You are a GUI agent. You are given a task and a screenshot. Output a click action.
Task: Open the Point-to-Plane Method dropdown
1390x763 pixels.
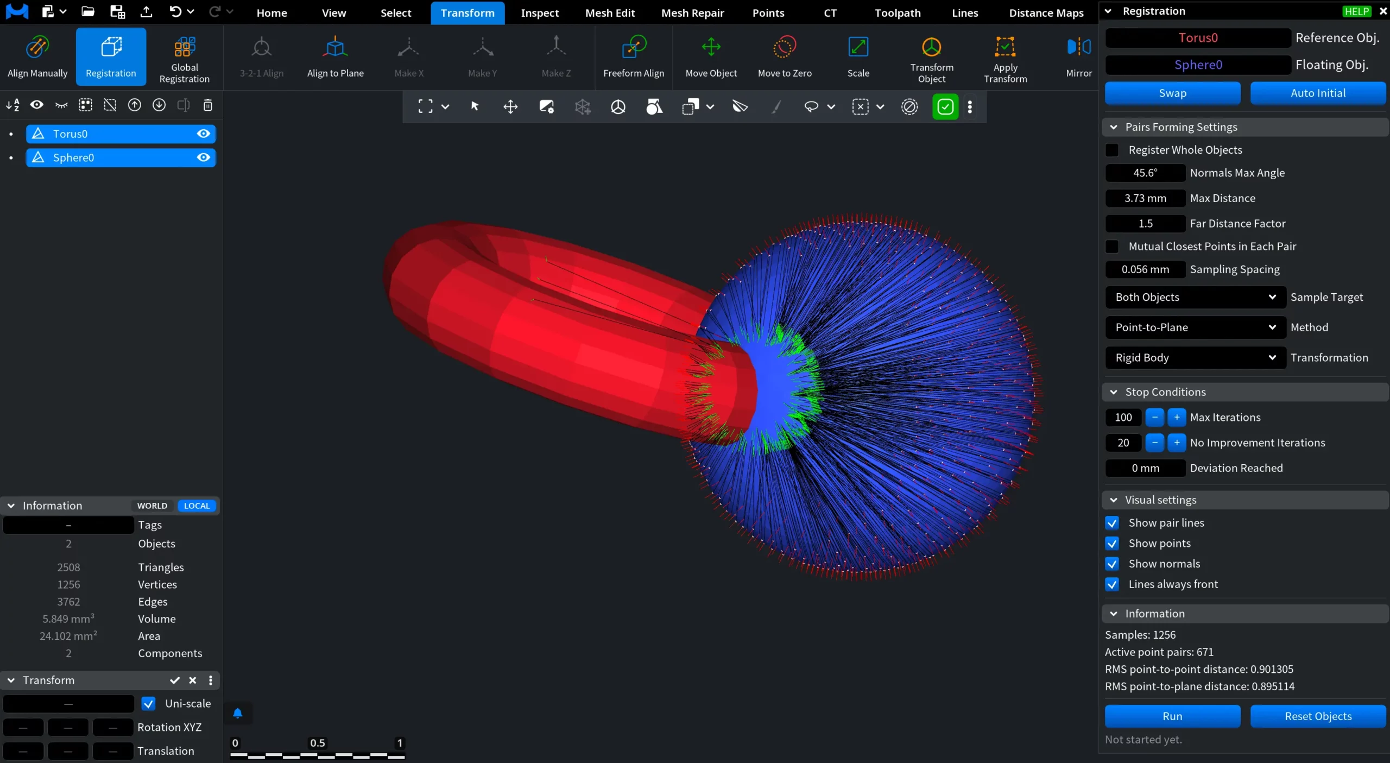1195,327
